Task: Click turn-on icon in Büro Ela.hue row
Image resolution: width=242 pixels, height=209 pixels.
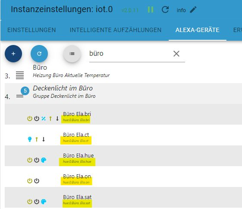Action: (30, 160)
